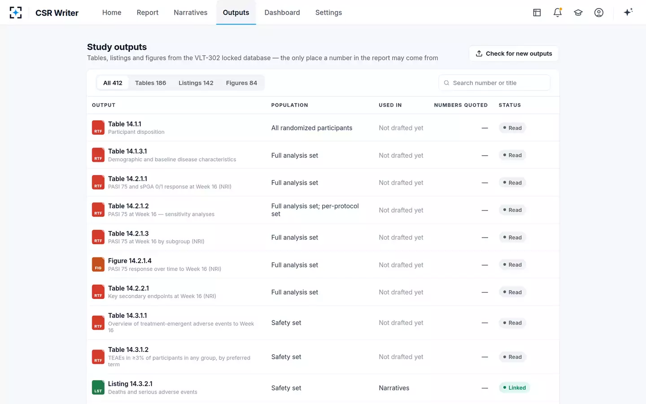The height and width of the screenshot is (404, 646).
Task: Open the Settings nav tab
Action: click(328, 13)
